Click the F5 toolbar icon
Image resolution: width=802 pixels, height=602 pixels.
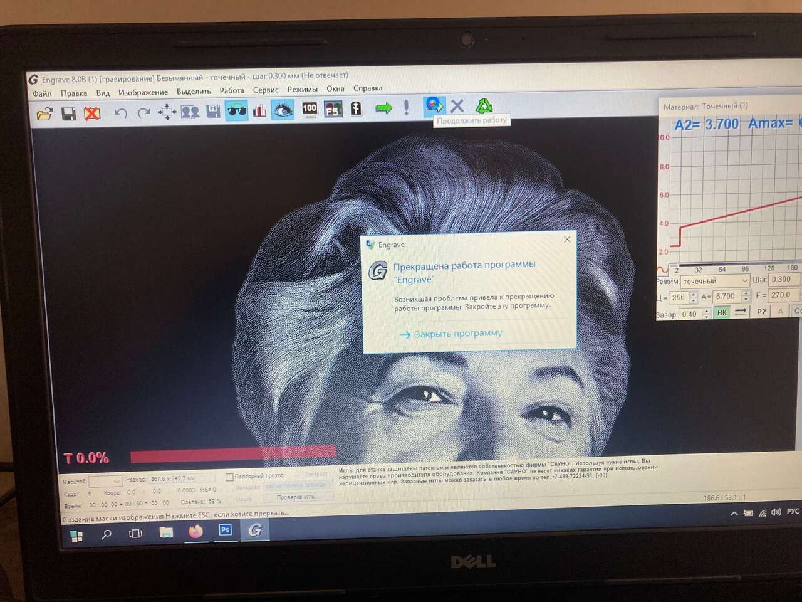coord(333,110)
